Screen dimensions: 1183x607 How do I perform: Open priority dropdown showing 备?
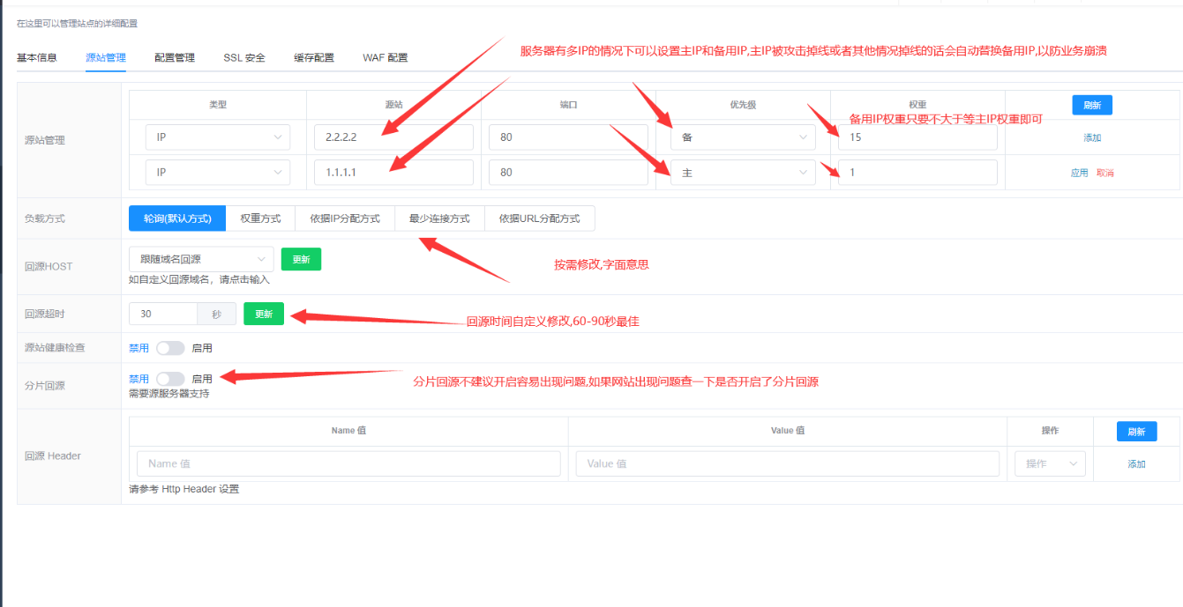743,137
